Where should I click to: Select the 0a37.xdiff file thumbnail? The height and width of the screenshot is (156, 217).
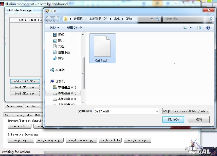coord(102,48)
